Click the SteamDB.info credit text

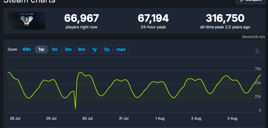click(254, 37)
